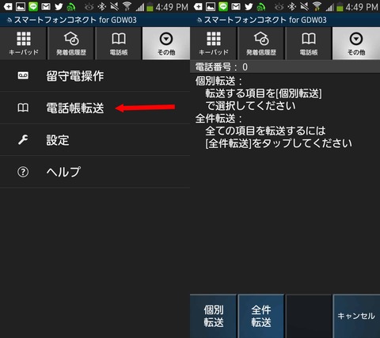Tap the 電話番号 field header
Viewport: 380px width, 338px height.
(x=285, y=67)
